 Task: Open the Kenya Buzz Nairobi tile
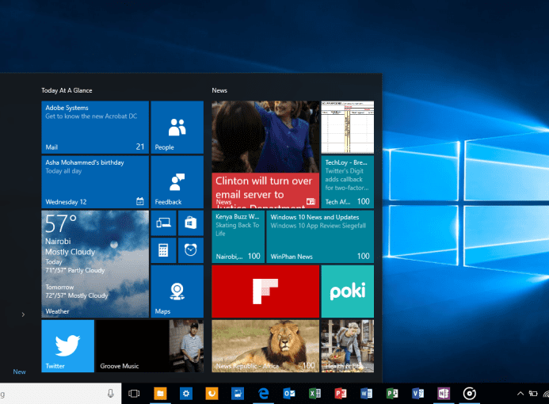pos(238,237)
